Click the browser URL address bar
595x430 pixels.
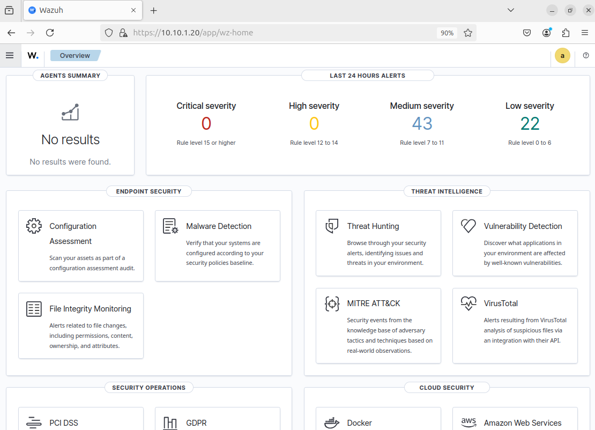point(279,33)
